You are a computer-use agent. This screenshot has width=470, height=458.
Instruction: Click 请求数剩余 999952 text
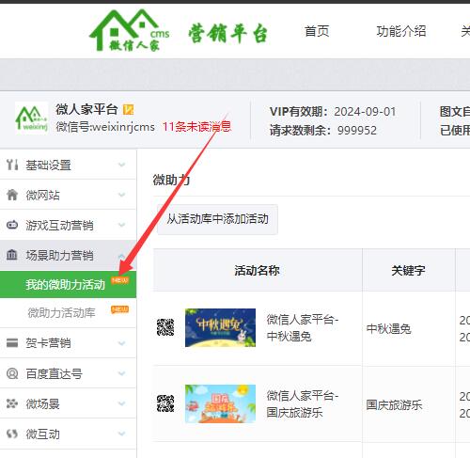[323, 131]
